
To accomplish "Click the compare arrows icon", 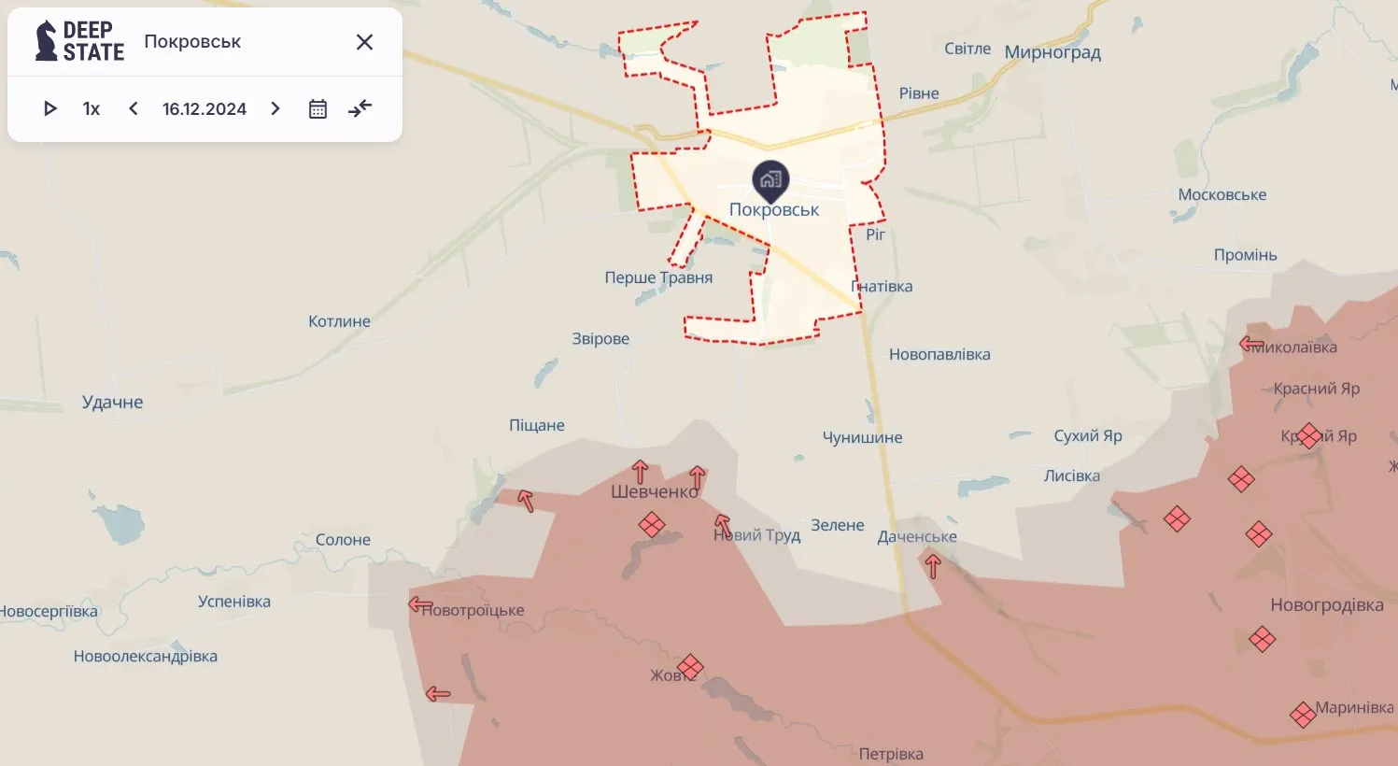I will [360, 109].
